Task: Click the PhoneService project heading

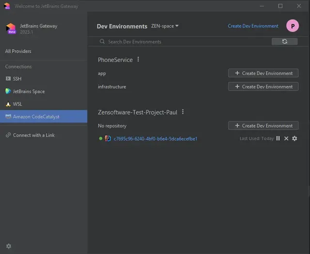Action: click(115, 60)
